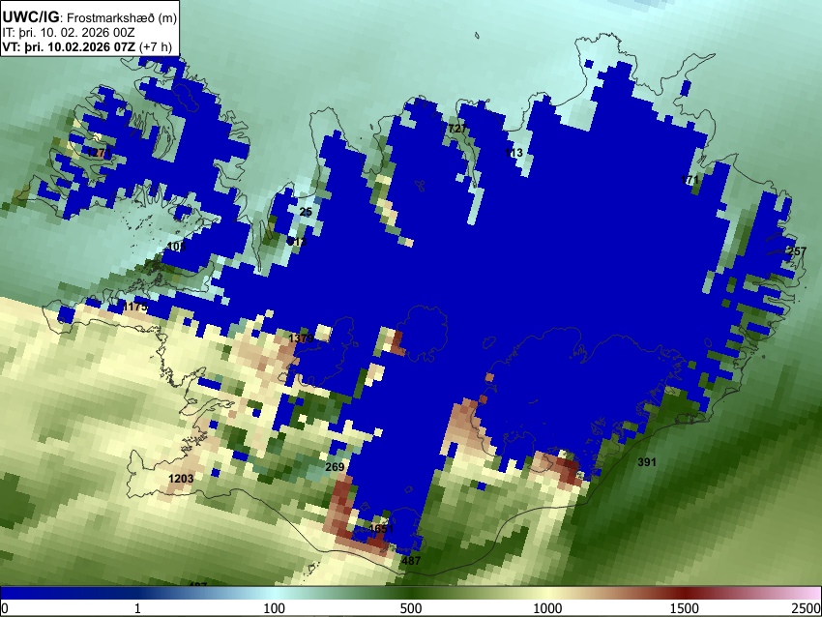Viewport: 822px width, 617px height.
Task: Click the dark red part of the legend bar
Action: tap(685, 594)
